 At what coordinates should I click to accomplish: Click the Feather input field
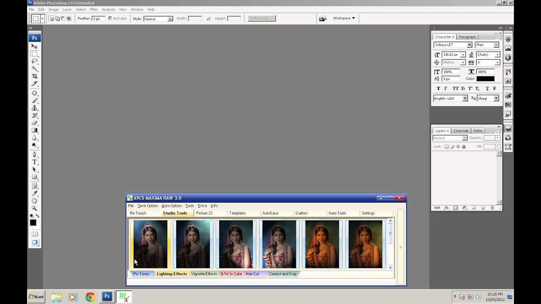click(98, 19)
